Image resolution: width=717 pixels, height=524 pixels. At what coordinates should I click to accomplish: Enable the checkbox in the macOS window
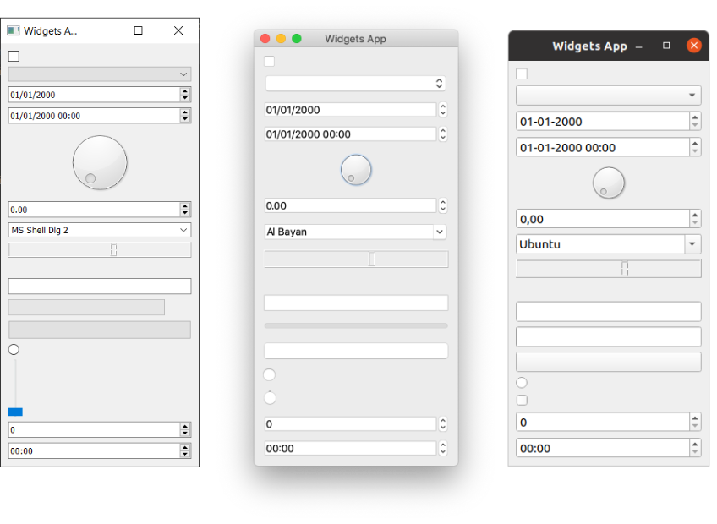(269, 61)
